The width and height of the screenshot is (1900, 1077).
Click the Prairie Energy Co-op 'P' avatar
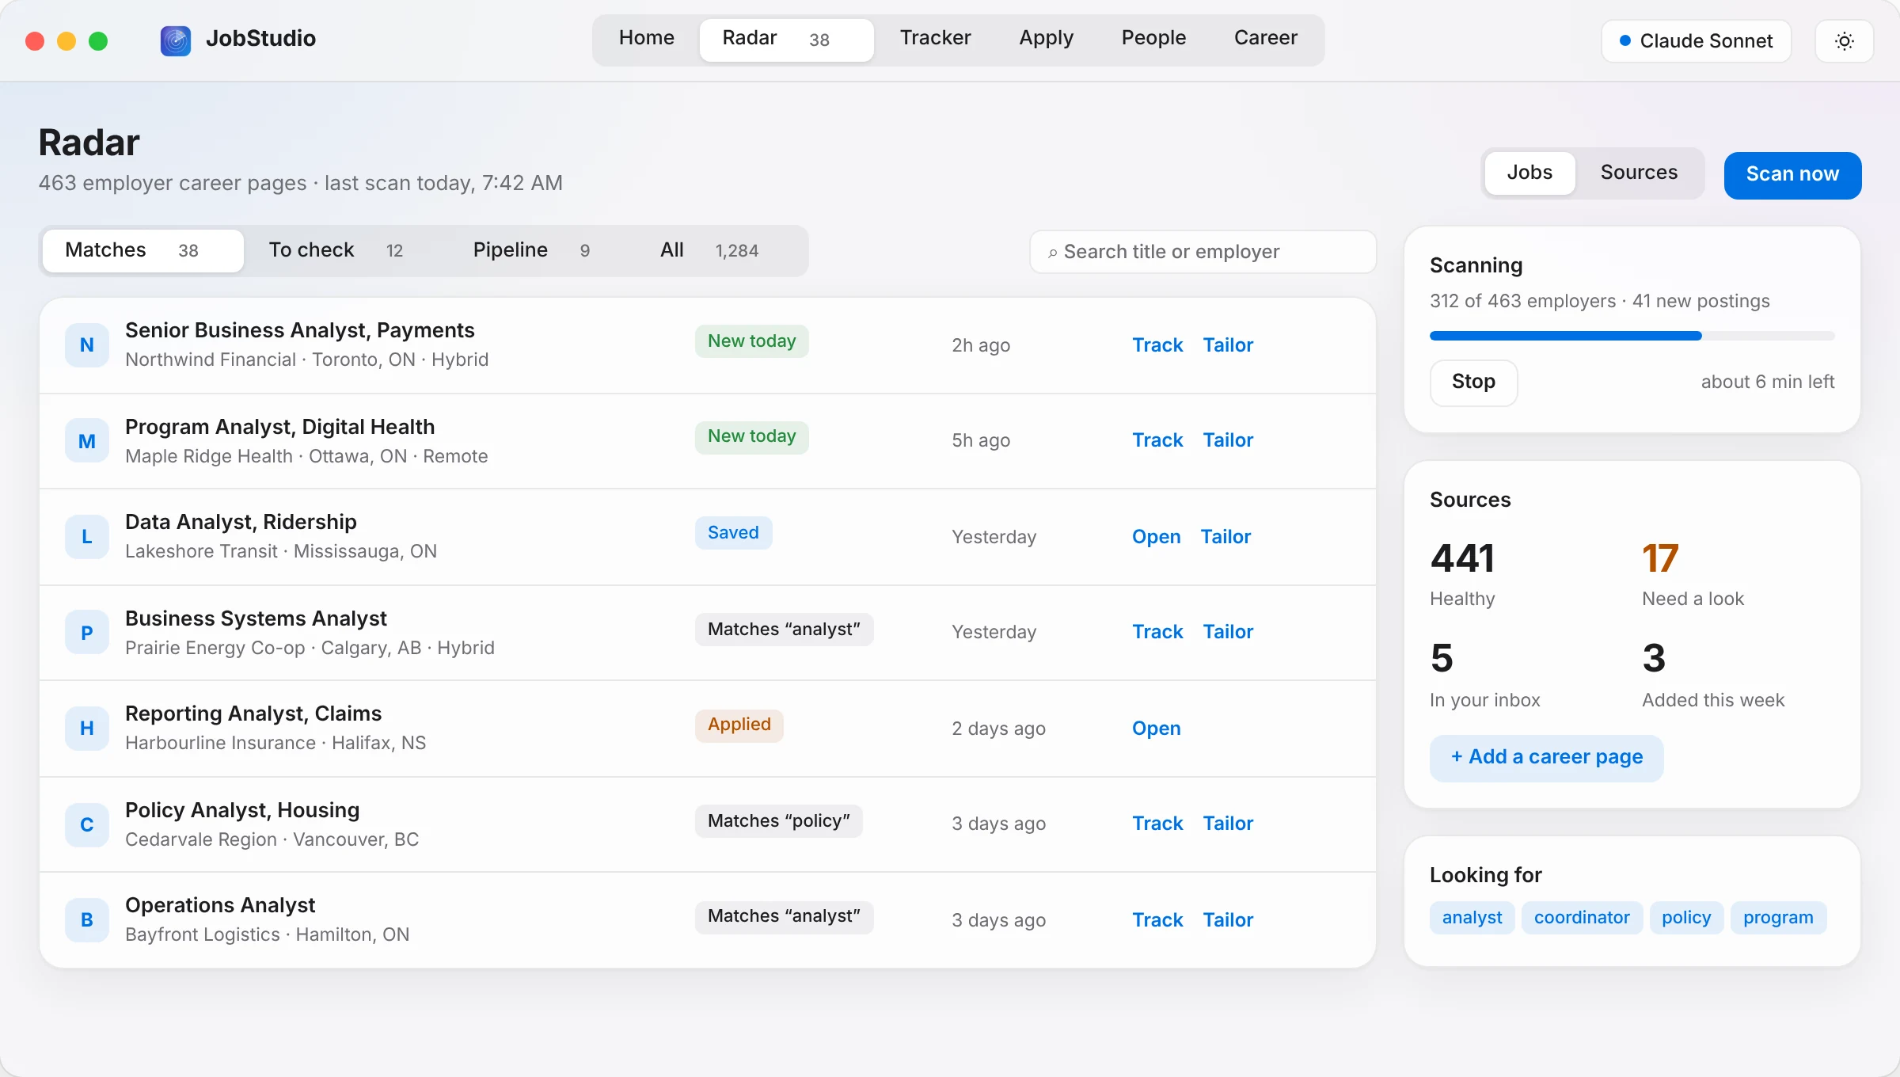click(87, 633)
